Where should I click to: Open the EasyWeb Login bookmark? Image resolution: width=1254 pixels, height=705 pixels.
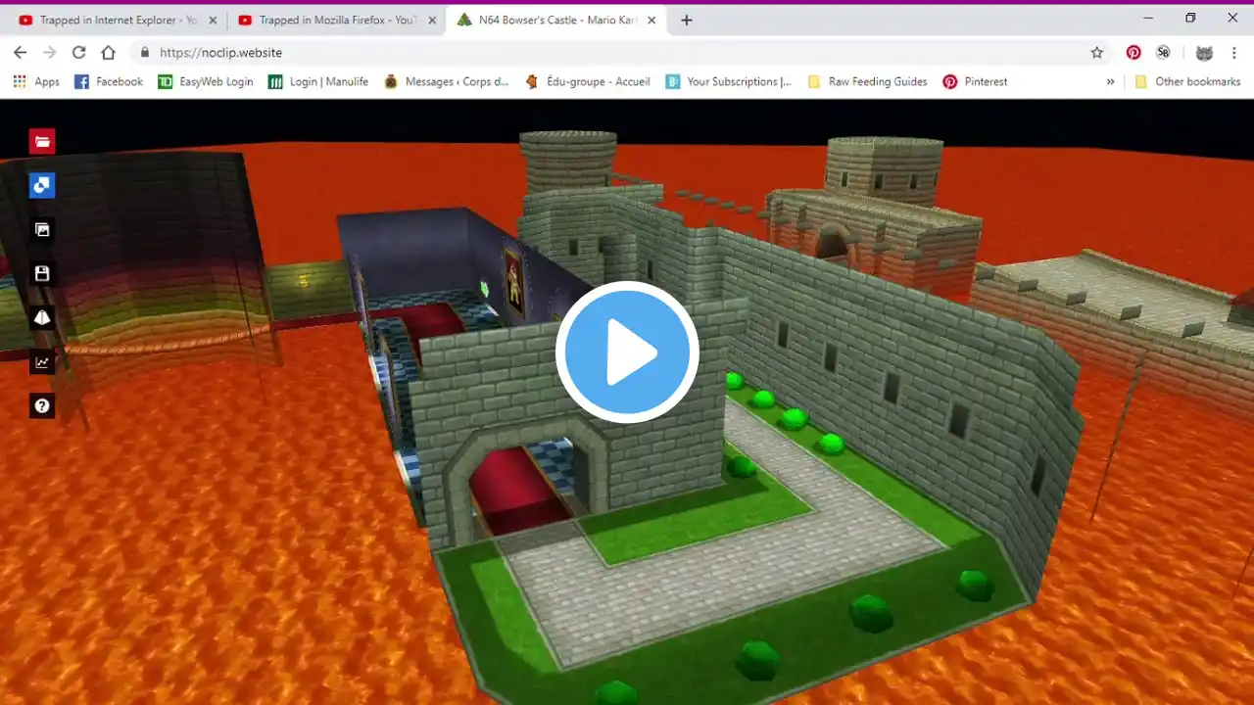coord(205,82)
